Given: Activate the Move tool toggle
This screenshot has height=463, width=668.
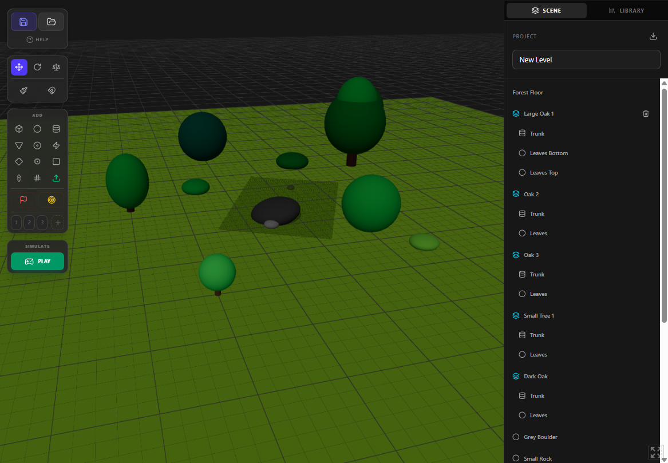Looking at the screenshot, I should 19,67.
